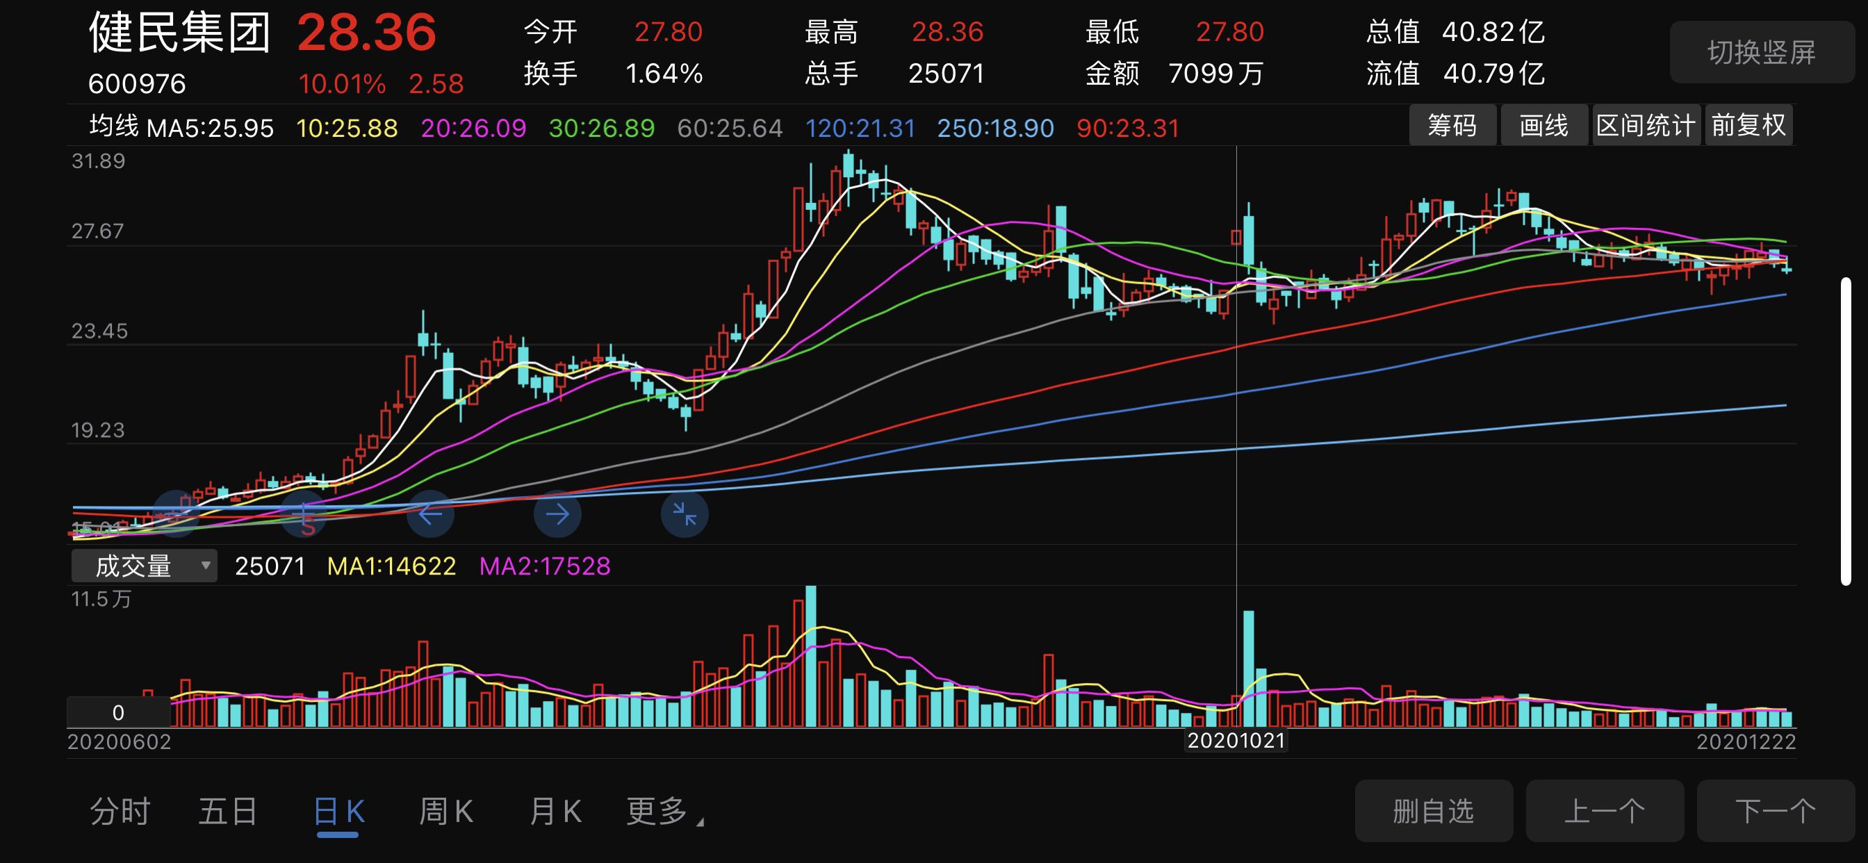Activate the 画线 drawing tool
1868x863 pixels.
[x=1544, y=126]
